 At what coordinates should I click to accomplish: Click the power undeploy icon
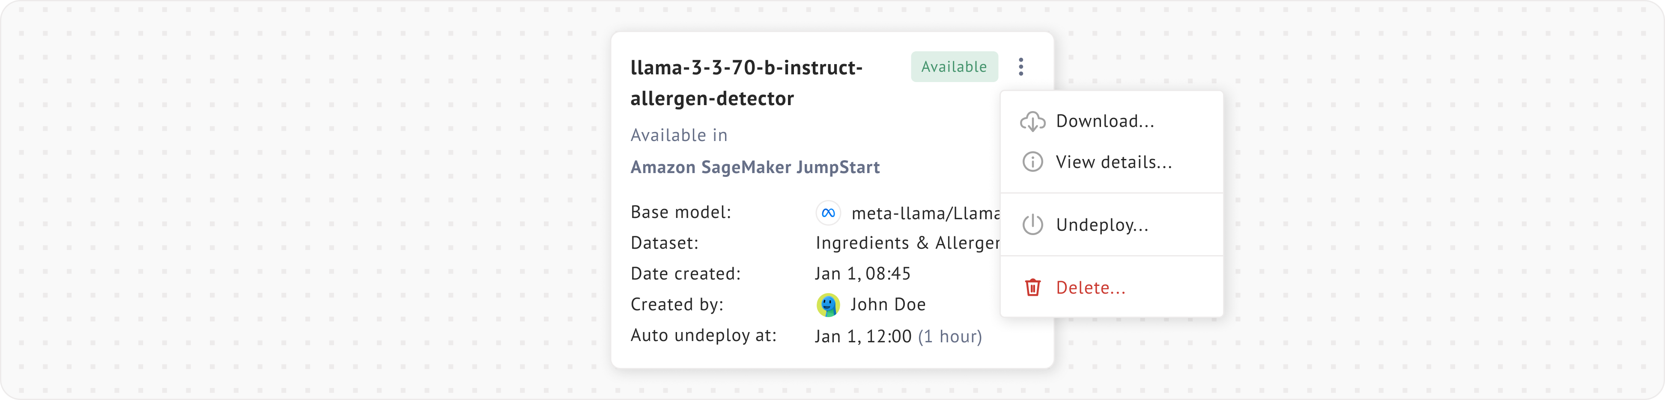click(1032, 224)
